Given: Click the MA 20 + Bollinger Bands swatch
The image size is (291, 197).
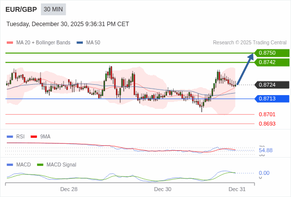Looking at the screenshot, I should tap(10, 43).
